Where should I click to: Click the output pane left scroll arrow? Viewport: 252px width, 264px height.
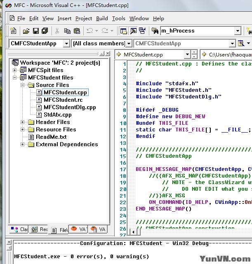point(9,248)
